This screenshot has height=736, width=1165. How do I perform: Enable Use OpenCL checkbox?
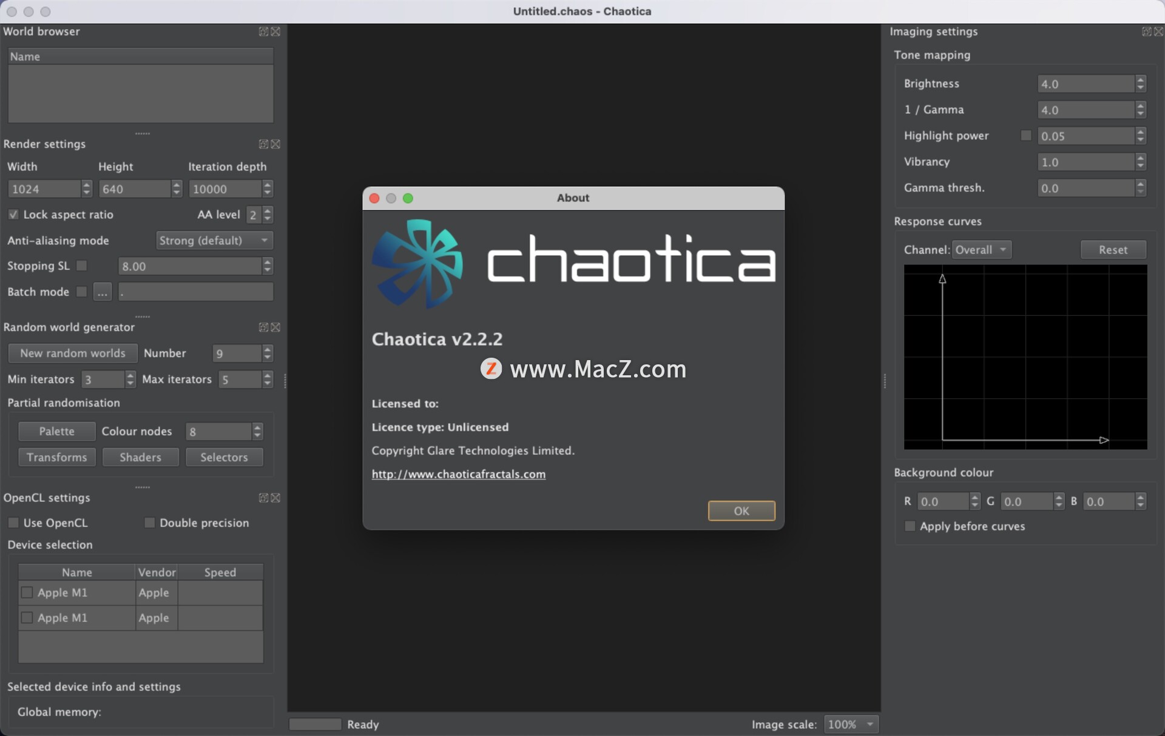coord(13,523)
